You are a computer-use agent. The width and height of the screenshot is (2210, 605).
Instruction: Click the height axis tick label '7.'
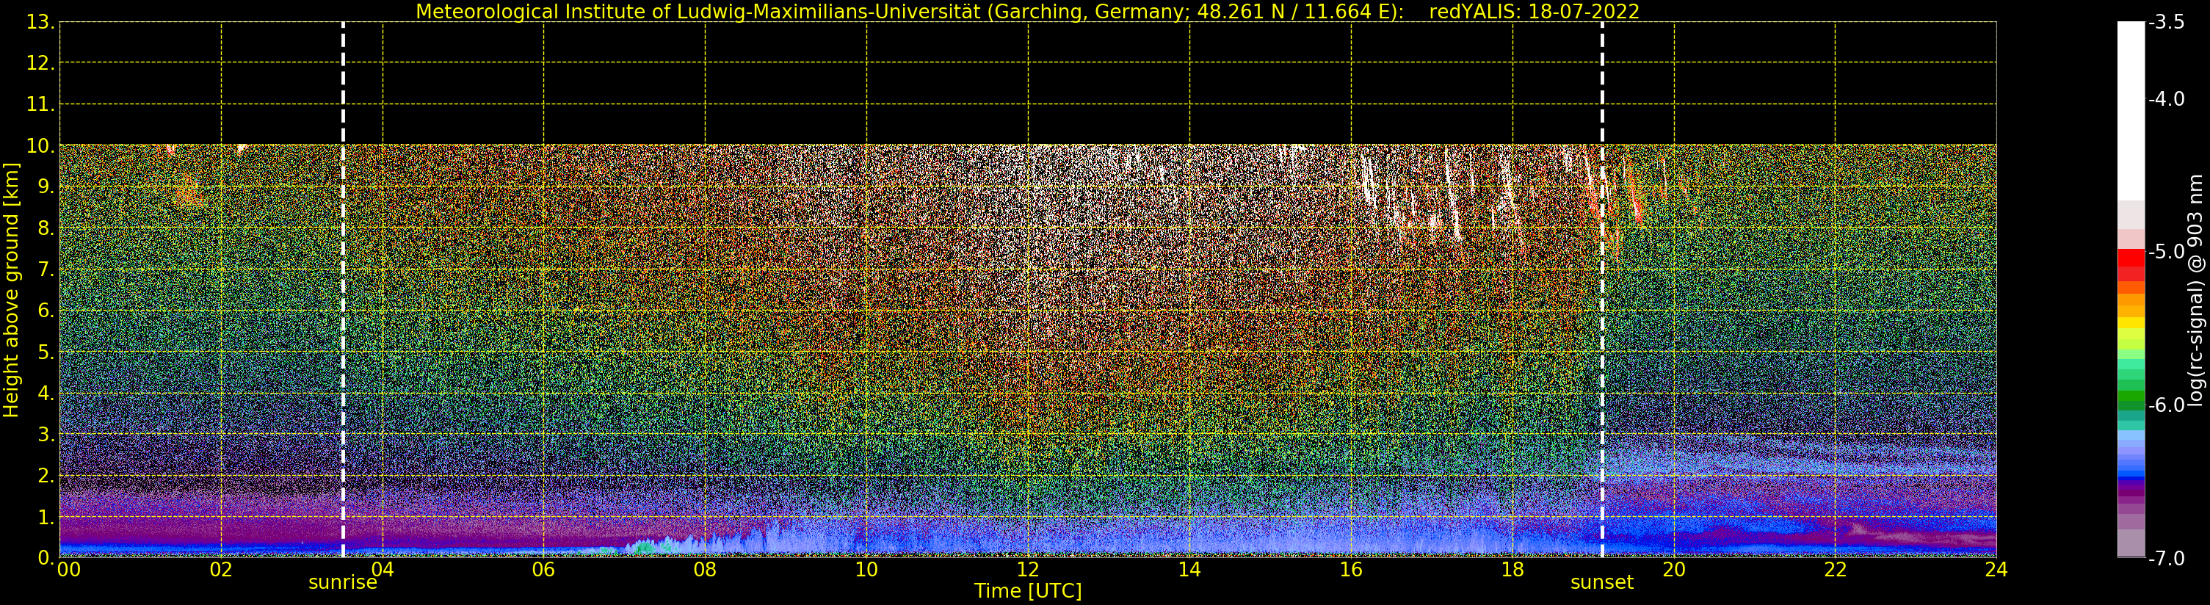coord(46,269)
